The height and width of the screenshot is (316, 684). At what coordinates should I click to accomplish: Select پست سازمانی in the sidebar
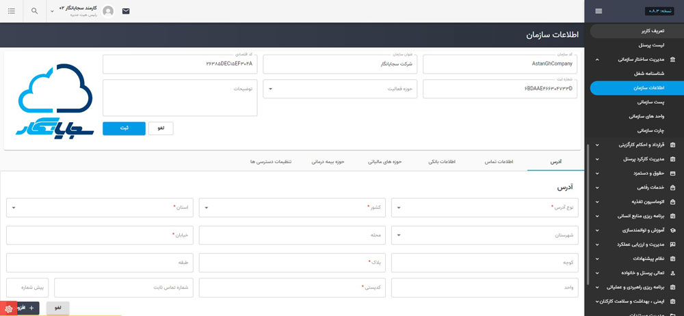click(641, 102)
